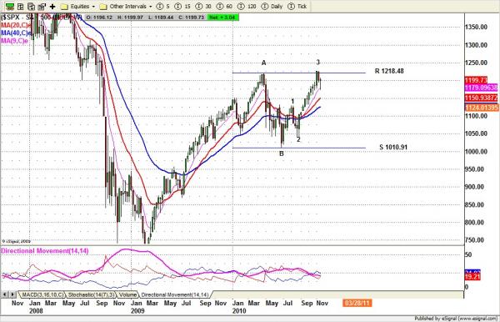500x322 pixels.
Task: Switch to the Tick interval
Action: 297,7
